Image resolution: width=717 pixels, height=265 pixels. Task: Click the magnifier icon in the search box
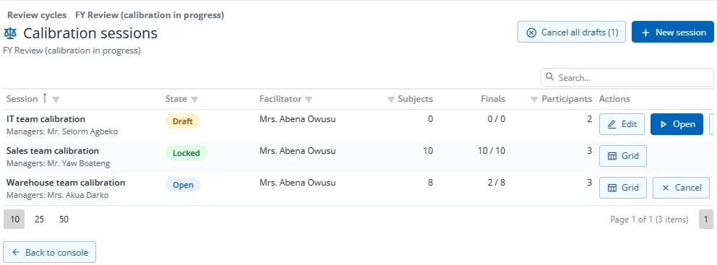(550, 77)
